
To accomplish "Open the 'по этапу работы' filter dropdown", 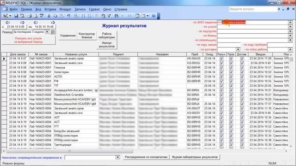I will coord(290,49).
